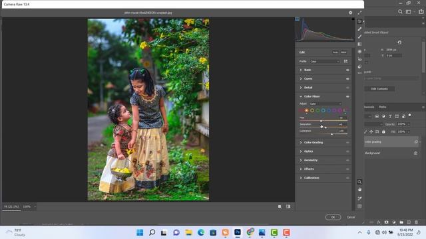The image size is (426, 239).
Task: Collapse the Color Mixer section
Action: (301, 96)
